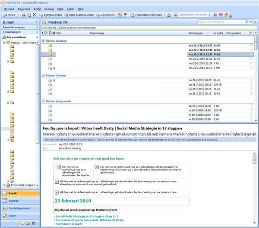This screenshot has height=228, width=259.
Task: Toggle flag on the ma 22-2-2010 11:33 message
Action: click(x=251, y=59)
